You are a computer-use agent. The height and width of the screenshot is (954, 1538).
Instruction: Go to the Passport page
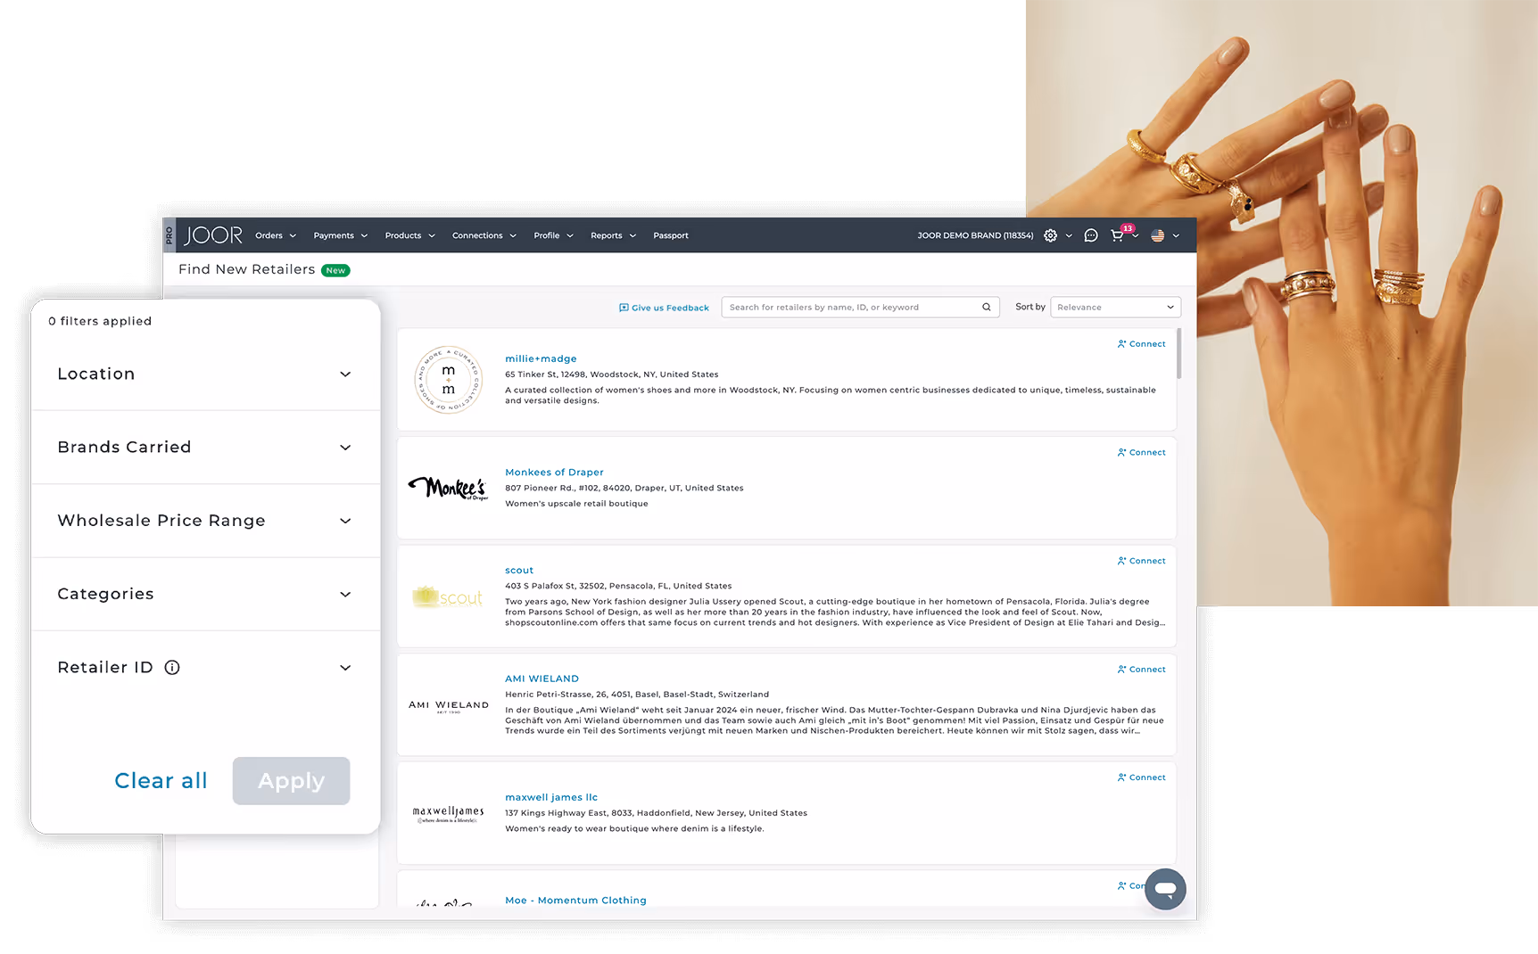click(671, 235)
